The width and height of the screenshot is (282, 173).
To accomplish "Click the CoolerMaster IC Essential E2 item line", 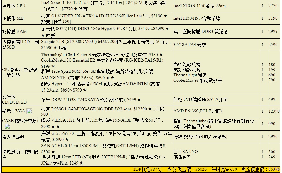I will 103,63.
